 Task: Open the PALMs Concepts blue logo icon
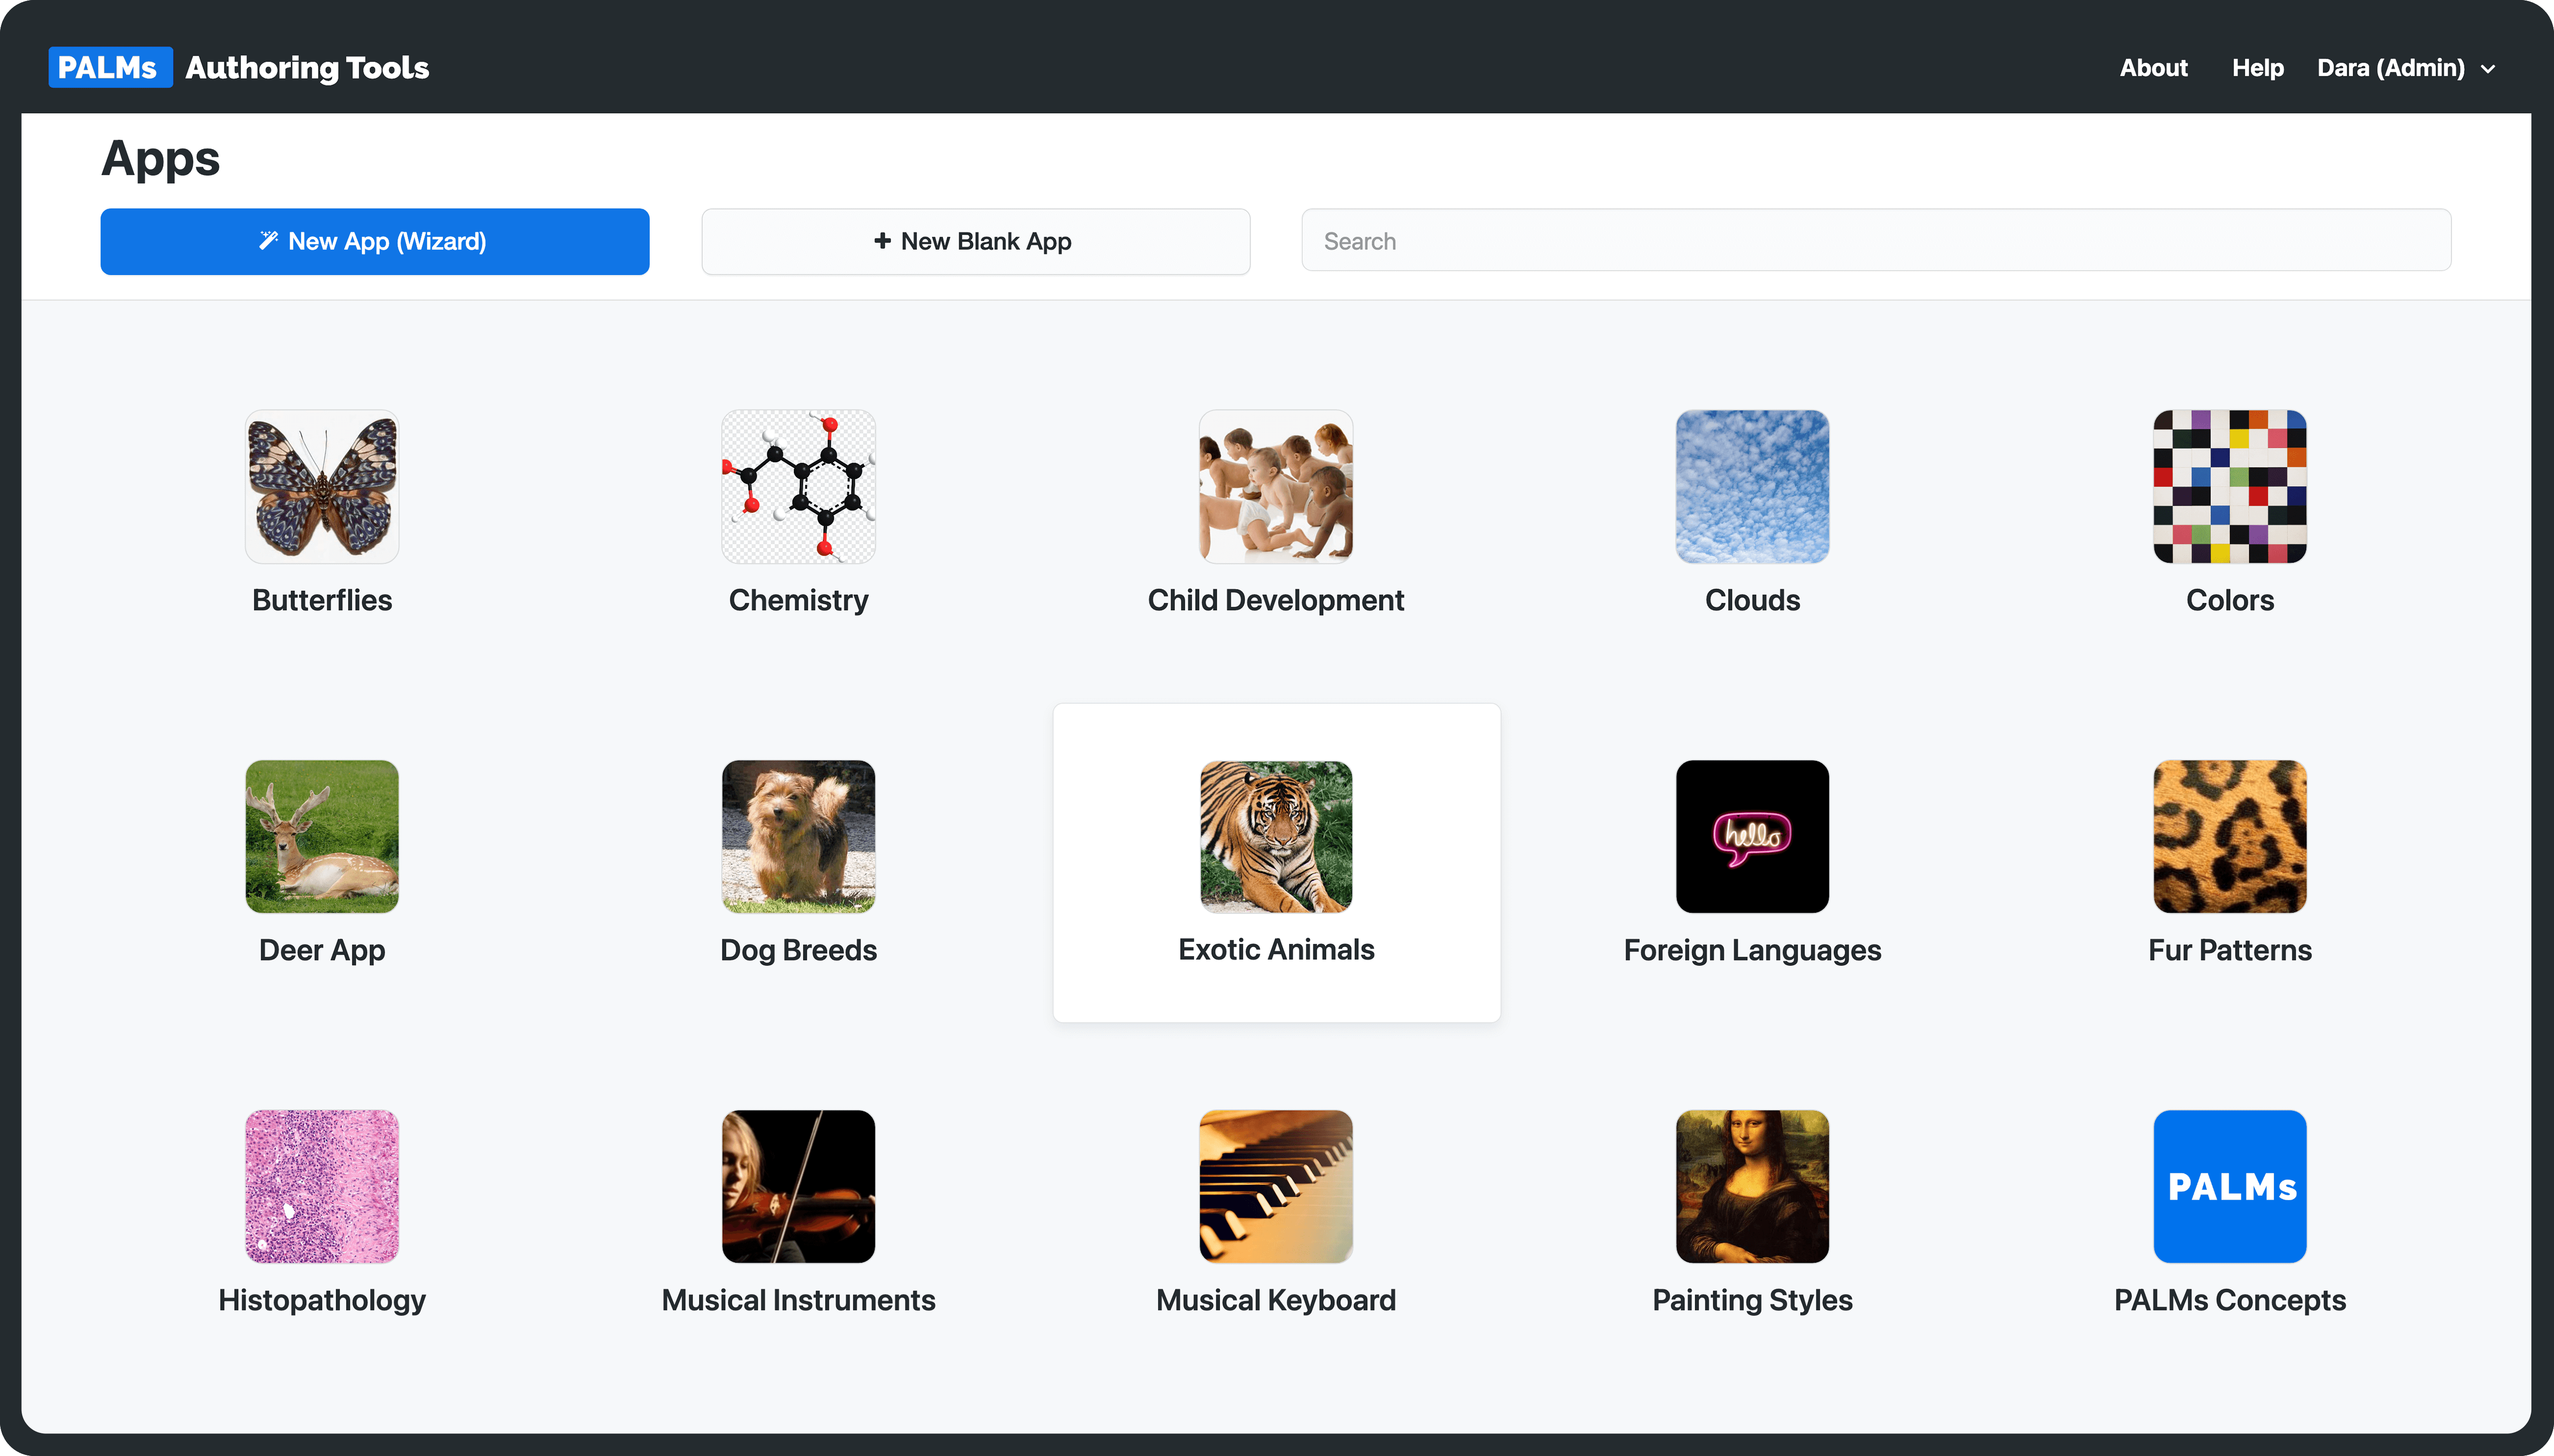2230,1187
